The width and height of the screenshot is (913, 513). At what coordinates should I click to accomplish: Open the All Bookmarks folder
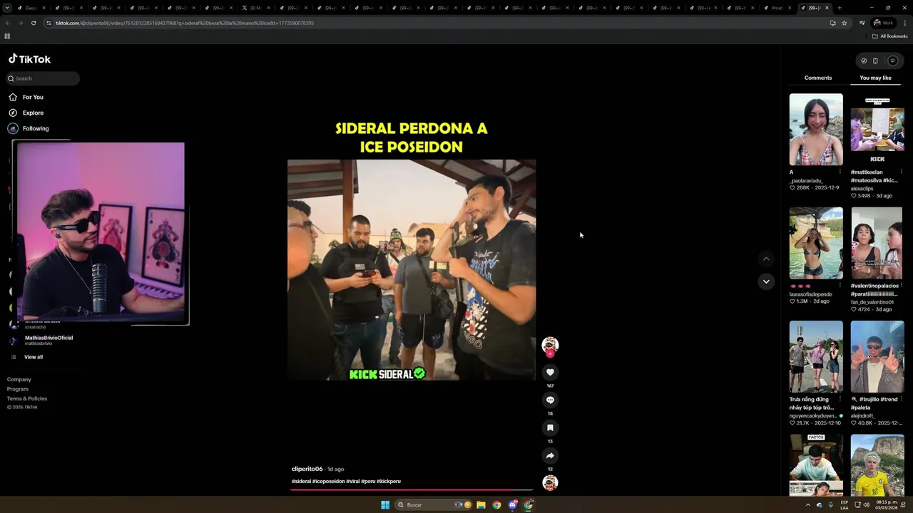pyautogui.click(x=890, y=36)
